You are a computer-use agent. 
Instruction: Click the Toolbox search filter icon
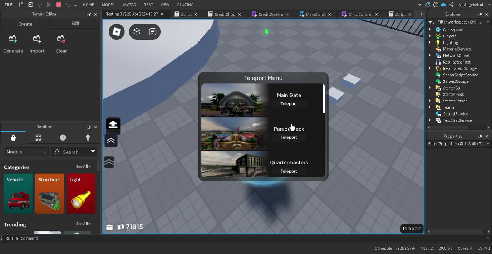(x=93, y=152)
